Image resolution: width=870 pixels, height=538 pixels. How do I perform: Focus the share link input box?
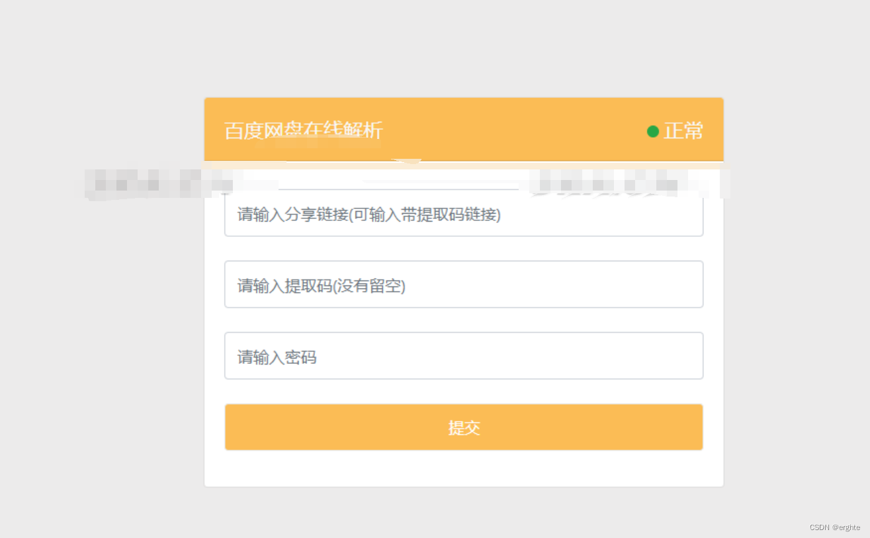[463, 214]
